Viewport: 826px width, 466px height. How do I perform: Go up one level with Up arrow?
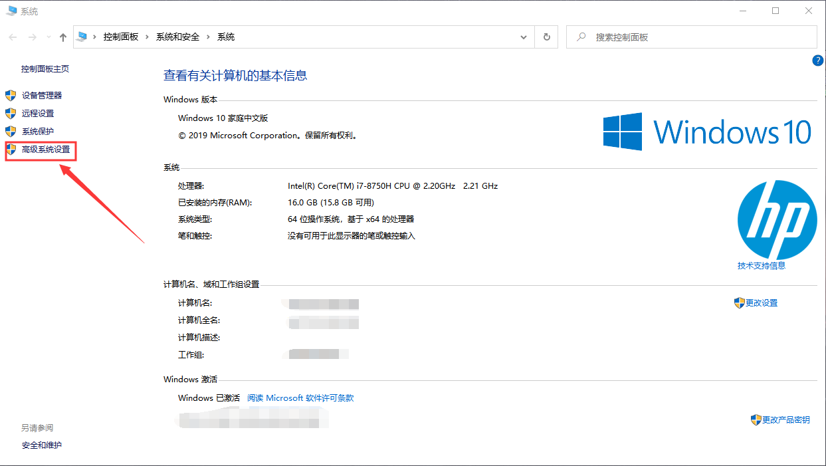tap(62, 37)
